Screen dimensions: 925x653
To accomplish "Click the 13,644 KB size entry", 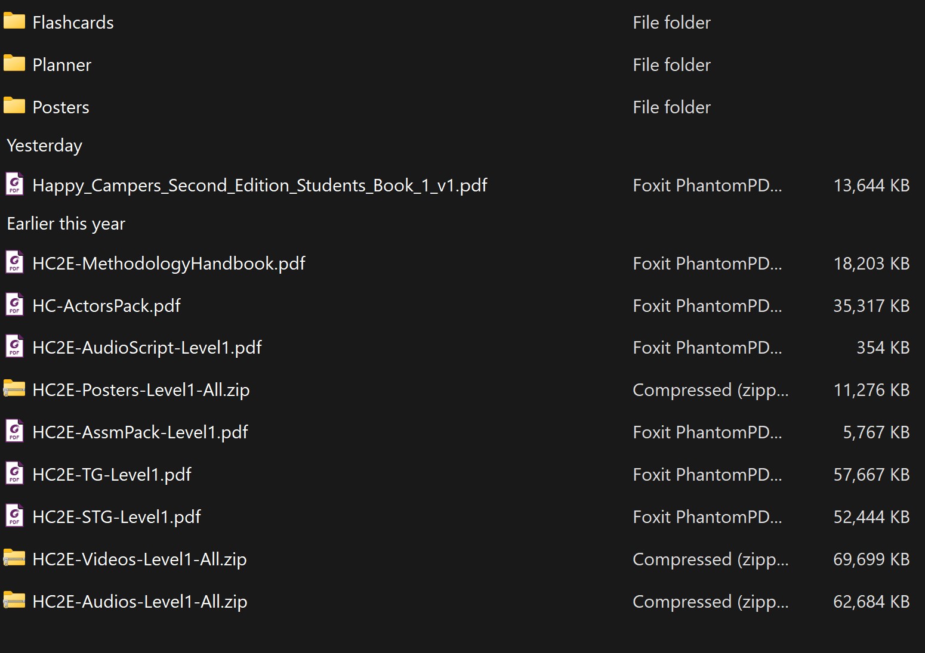I will pyautogui.click(x=871, y=185).
